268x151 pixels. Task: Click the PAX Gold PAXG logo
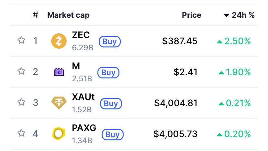pos(59,134)
